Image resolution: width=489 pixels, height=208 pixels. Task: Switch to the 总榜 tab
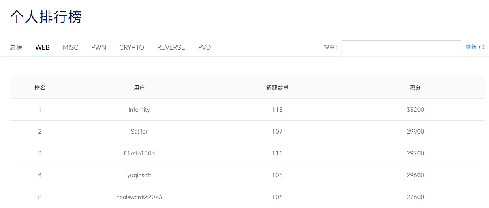(16, 47)
